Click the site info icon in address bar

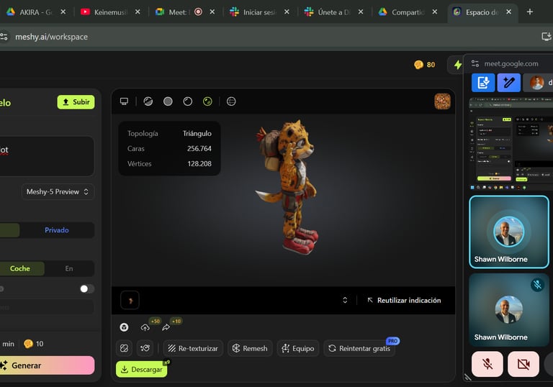click(4, 37)
